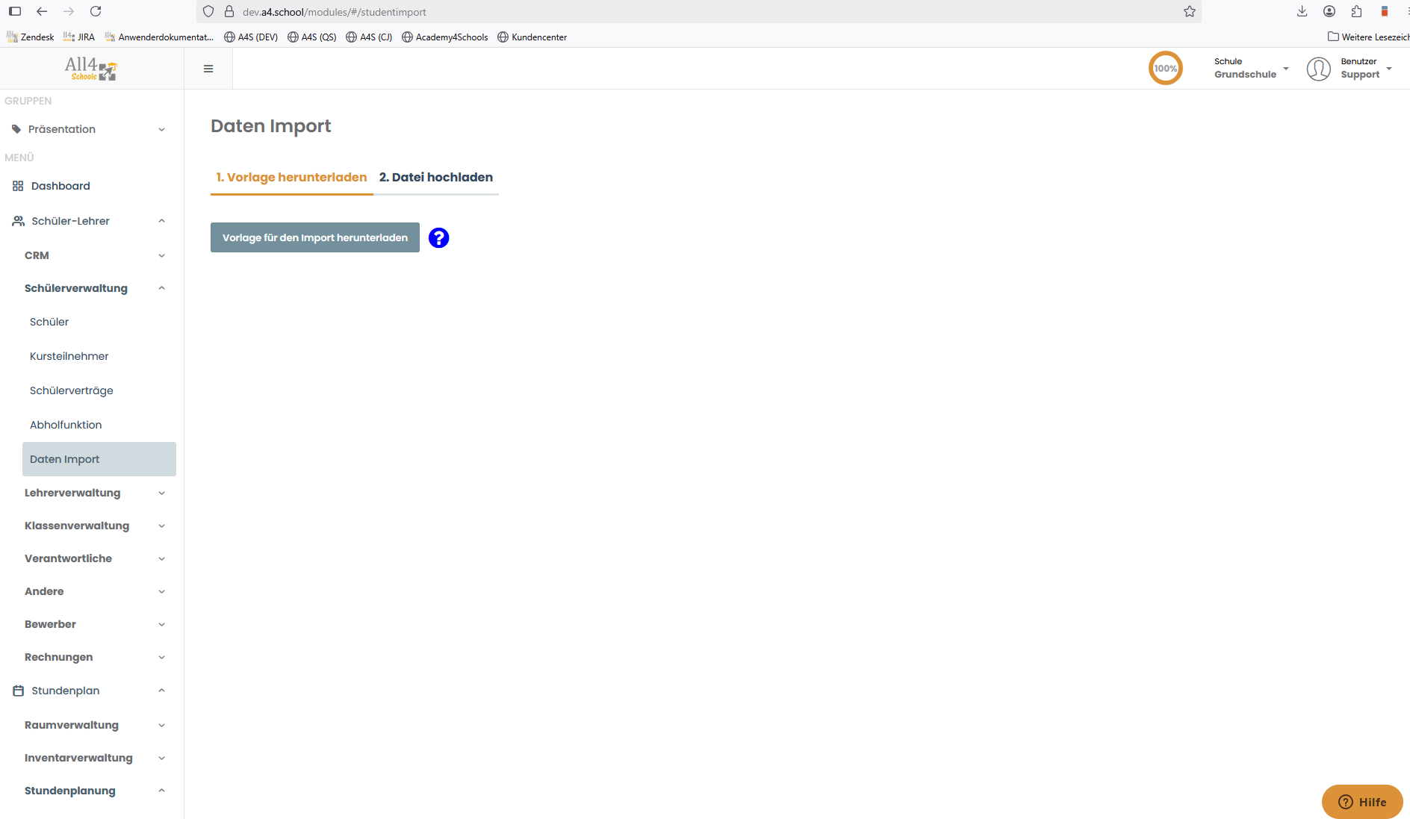Viewport: 1410px width, 819px height.
Task: Open Academy4Schools bookmark
Action: [445, 37]
